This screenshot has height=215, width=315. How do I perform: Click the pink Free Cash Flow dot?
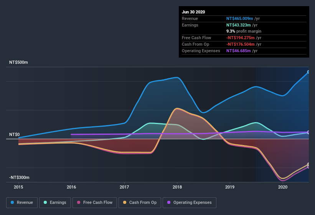pos(79,202)
